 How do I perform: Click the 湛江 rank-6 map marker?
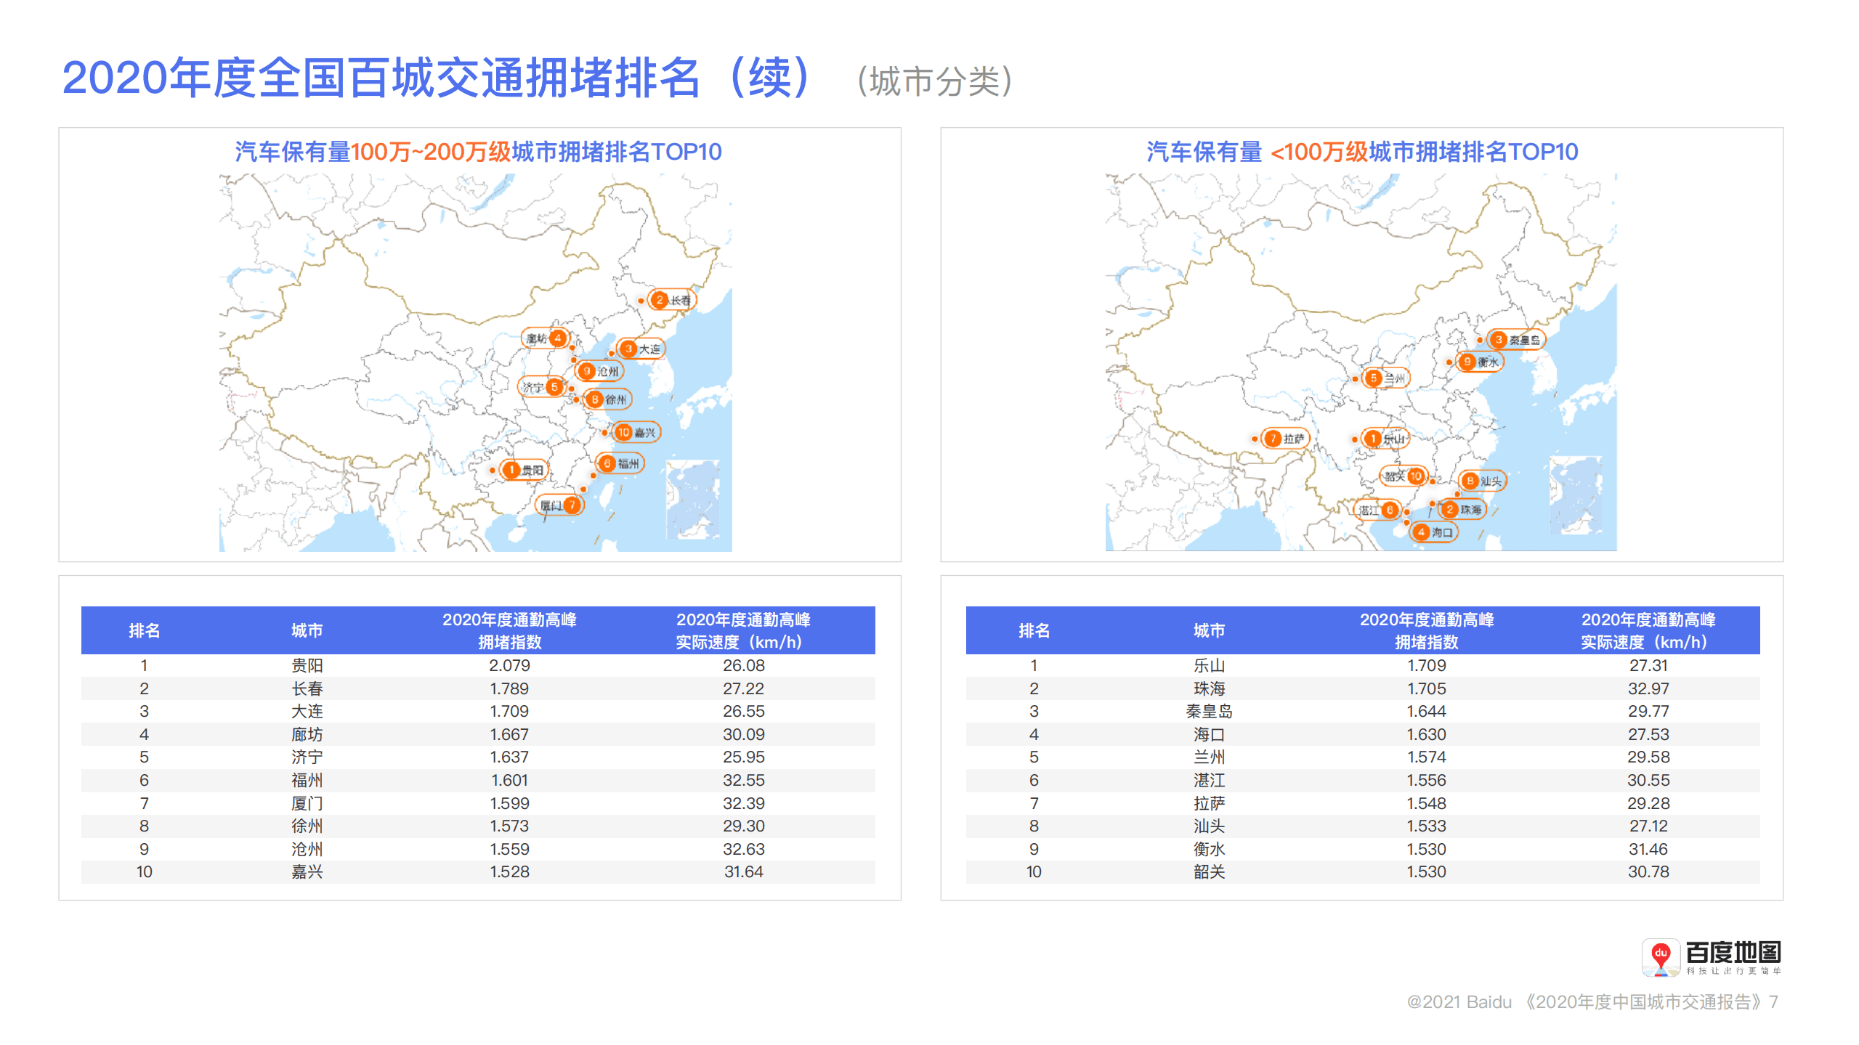pos(1391,510)
